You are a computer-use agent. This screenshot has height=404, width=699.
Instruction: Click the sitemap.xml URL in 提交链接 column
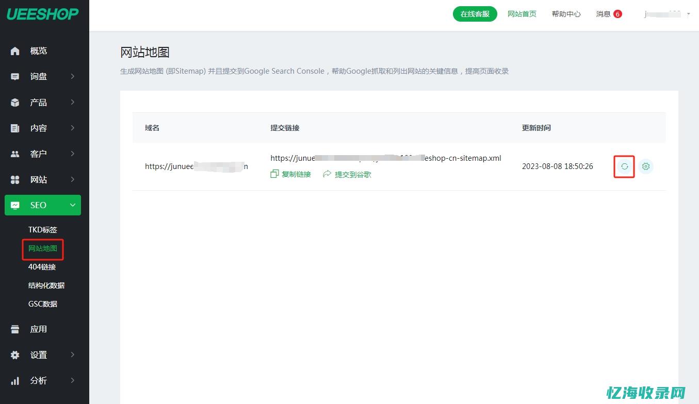[x=386, y=158]
